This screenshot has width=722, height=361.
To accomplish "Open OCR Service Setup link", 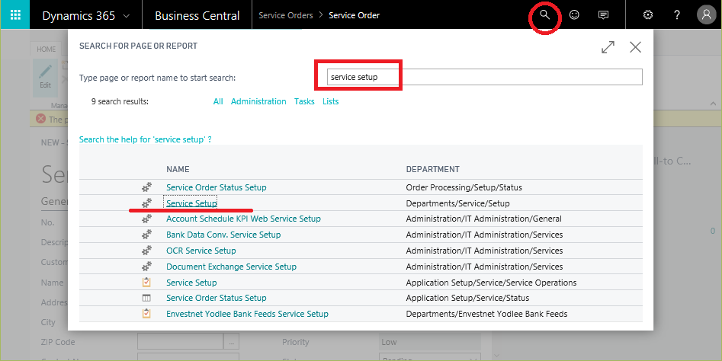I will pyautogui.click(x=201, y=251).
